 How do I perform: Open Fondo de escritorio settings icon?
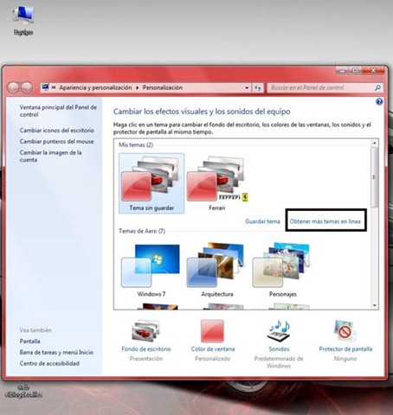pos(146,330)
